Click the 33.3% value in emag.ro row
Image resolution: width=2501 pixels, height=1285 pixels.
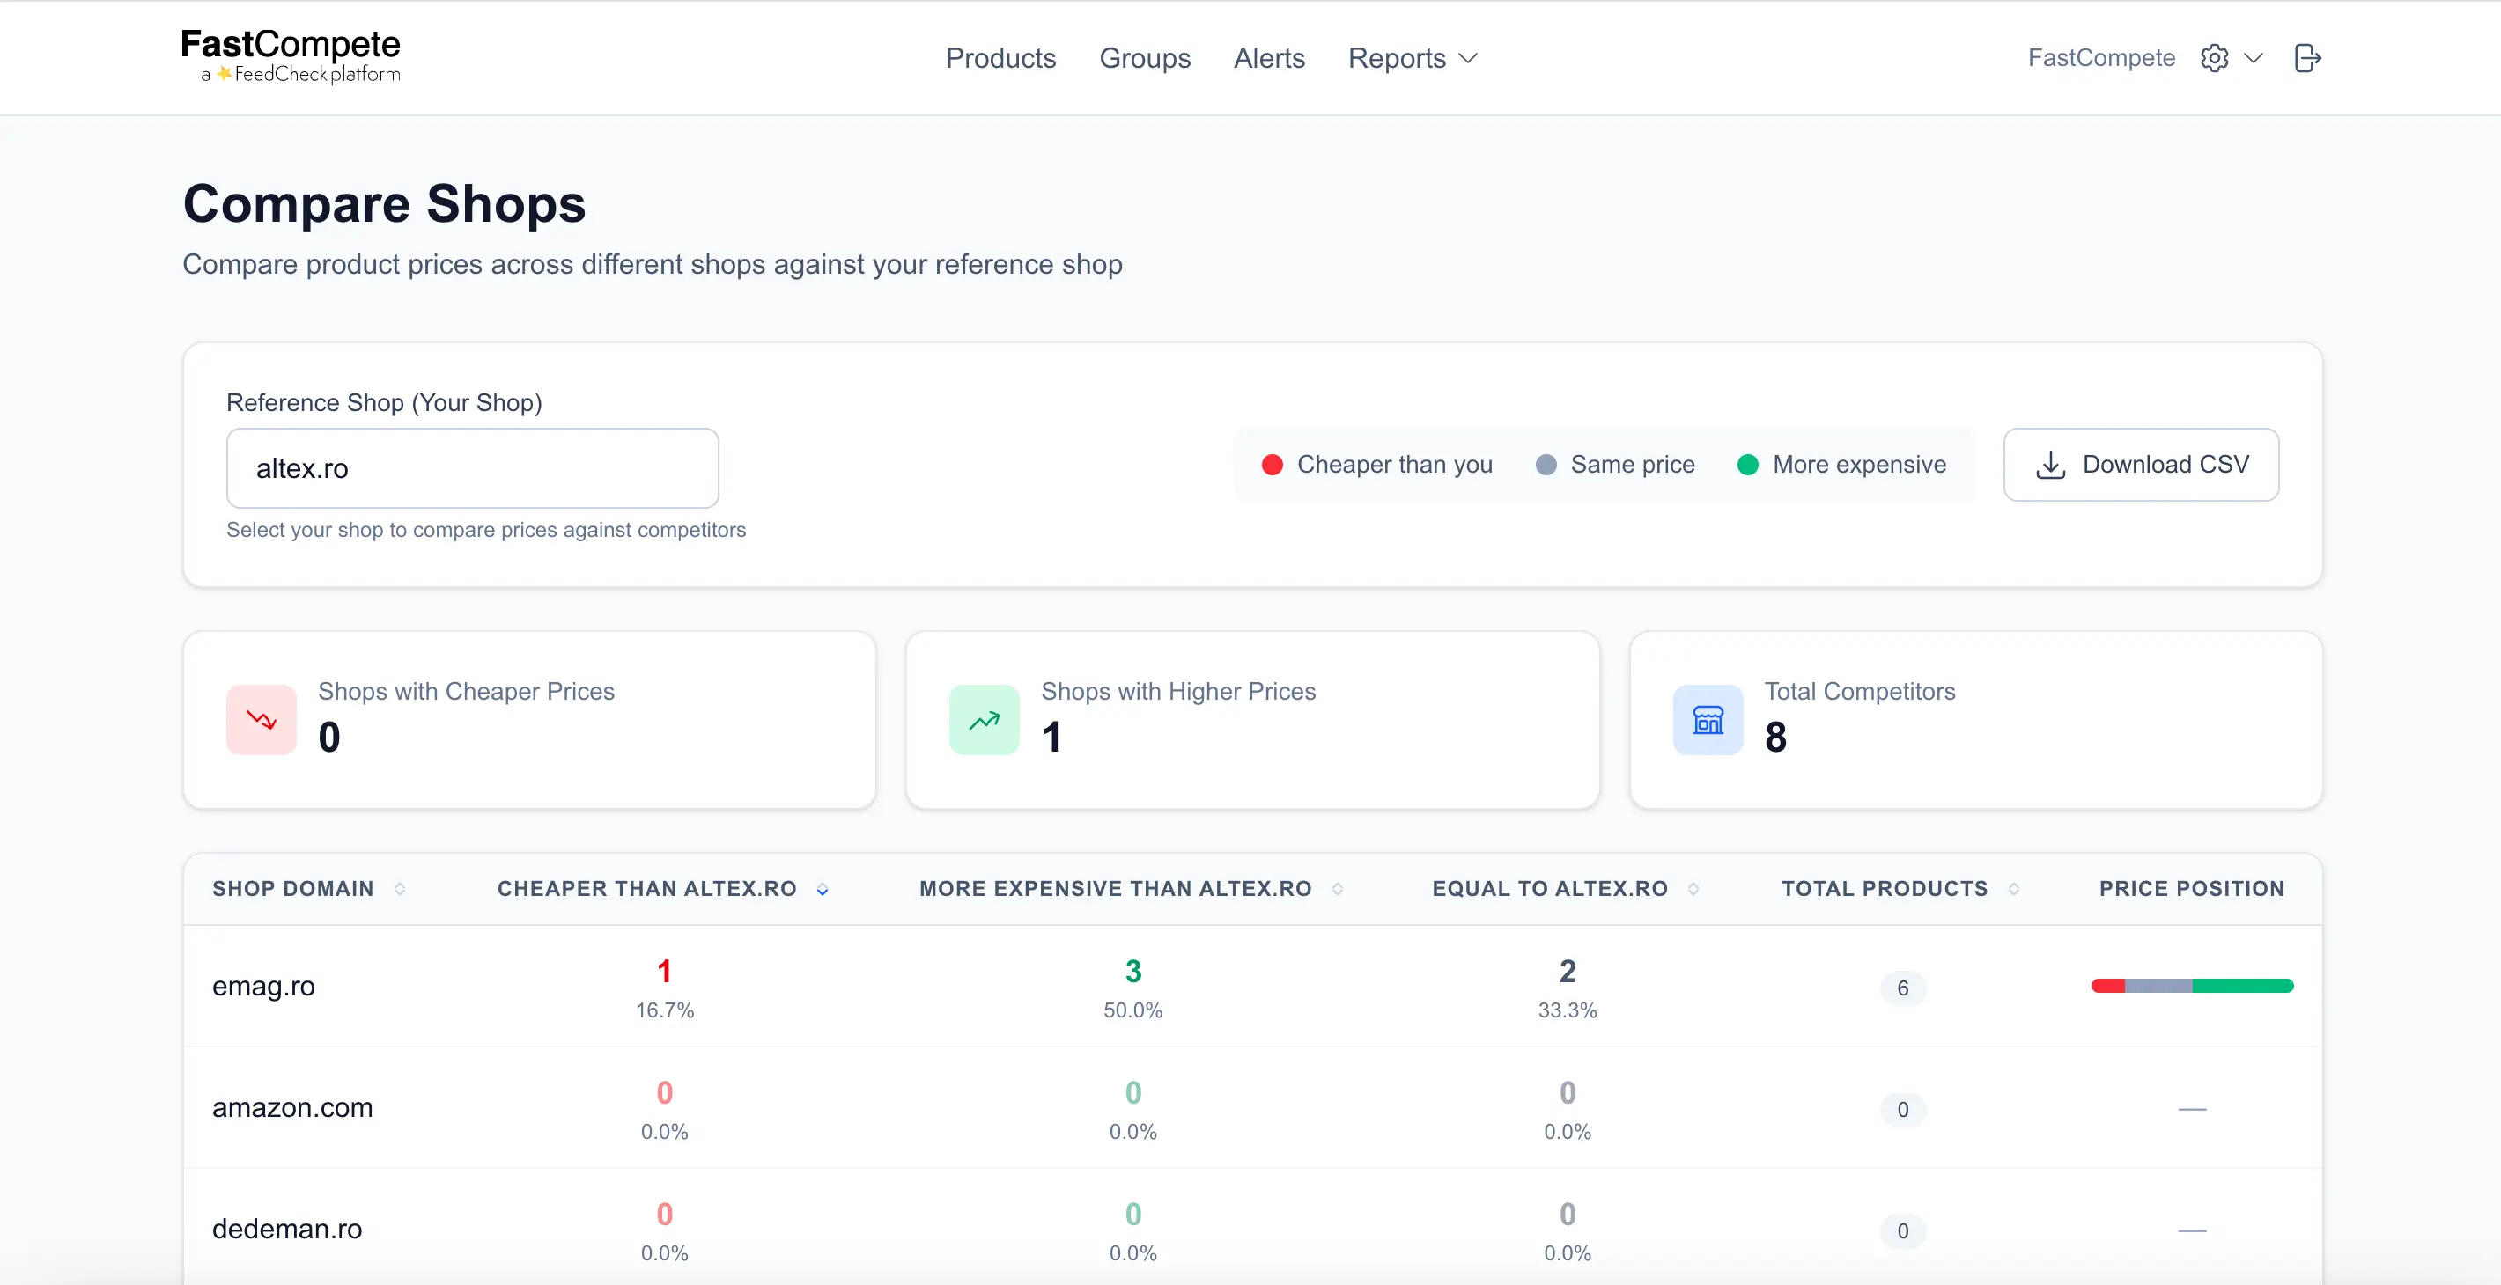[x=1567, y=1010]
